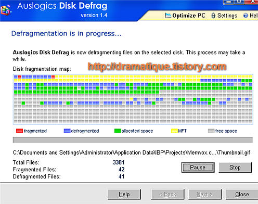This screenshot has width=258, height=204.
Task: Click the Help button at the bottom
Action: [124, 194]
